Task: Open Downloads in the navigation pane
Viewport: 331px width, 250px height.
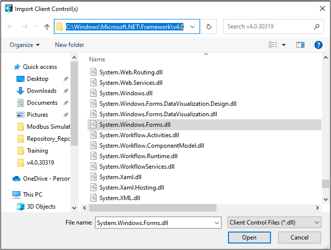Action: tap(36, 91)
